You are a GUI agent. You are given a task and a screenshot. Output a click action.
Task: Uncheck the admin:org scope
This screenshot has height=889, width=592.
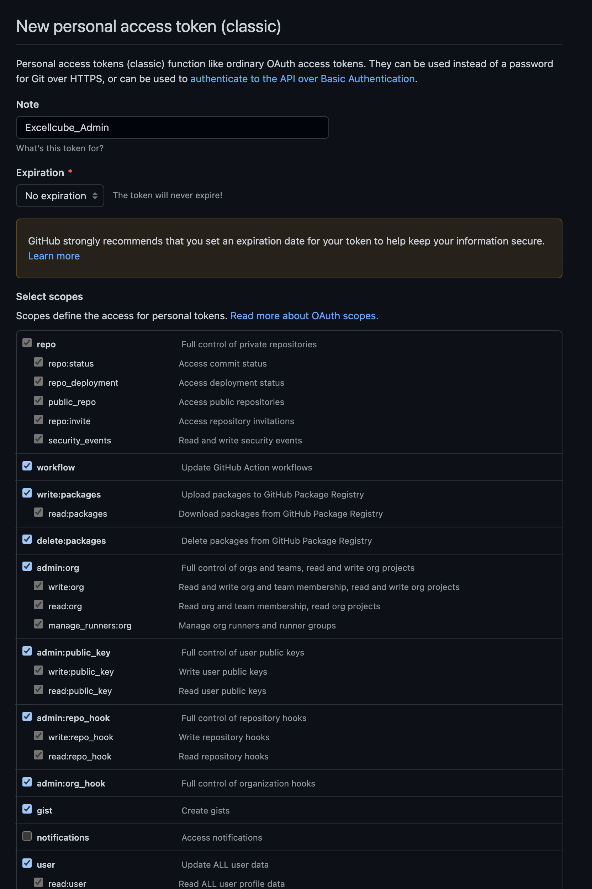(x=27, y=567)
